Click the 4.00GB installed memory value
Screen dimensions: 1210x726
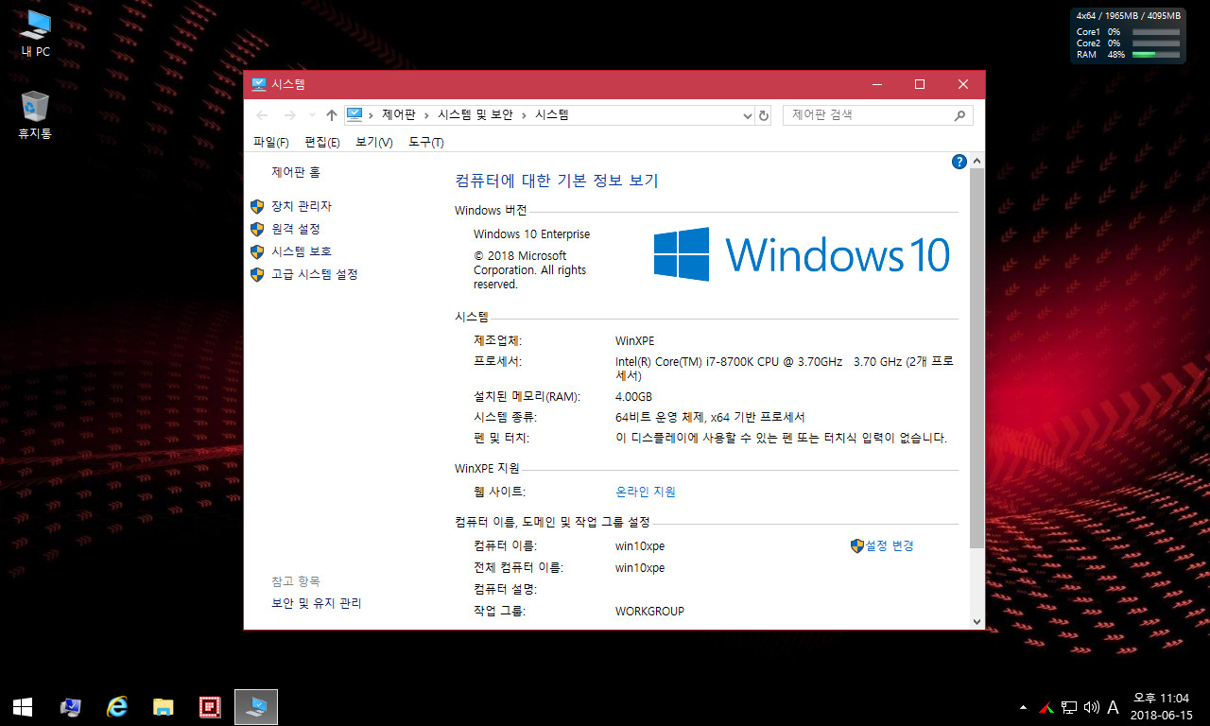pyautogui.click(x=633, y=397)
